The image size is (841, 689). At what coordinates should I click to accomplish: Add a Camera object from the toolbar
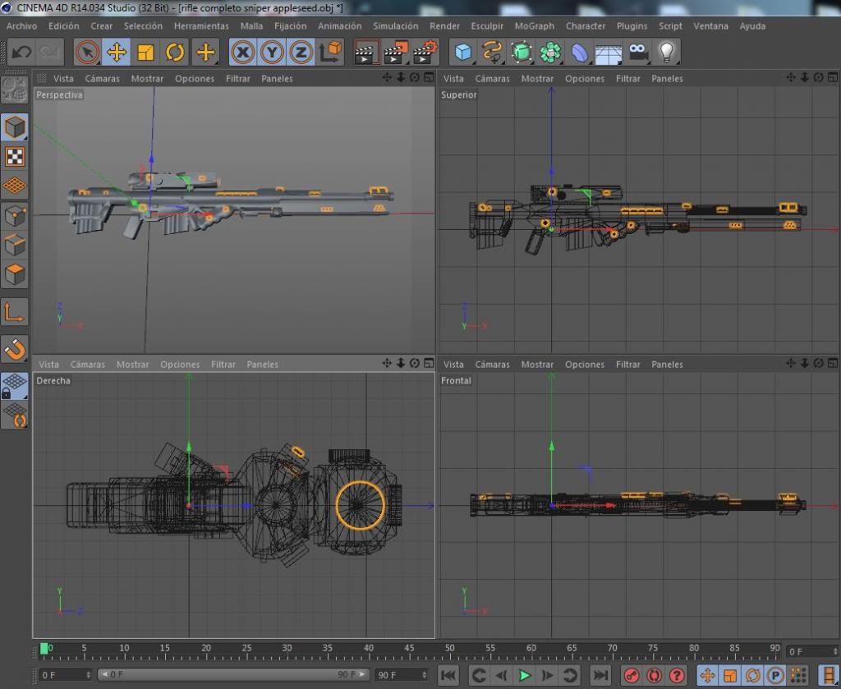point(637,53)
